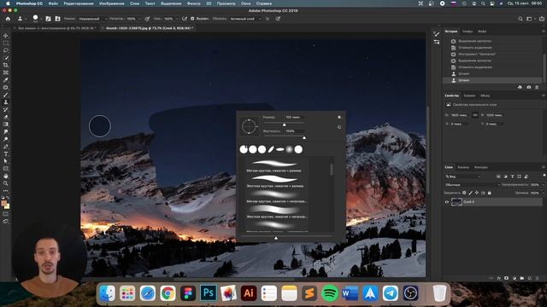
Task: Toggle lock all padlock icon
Action: 490,193
